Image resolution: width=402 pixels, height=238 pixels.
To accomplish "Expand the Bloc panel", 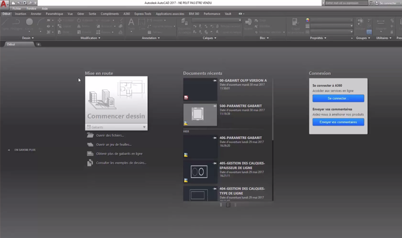I will coord(264,38).
